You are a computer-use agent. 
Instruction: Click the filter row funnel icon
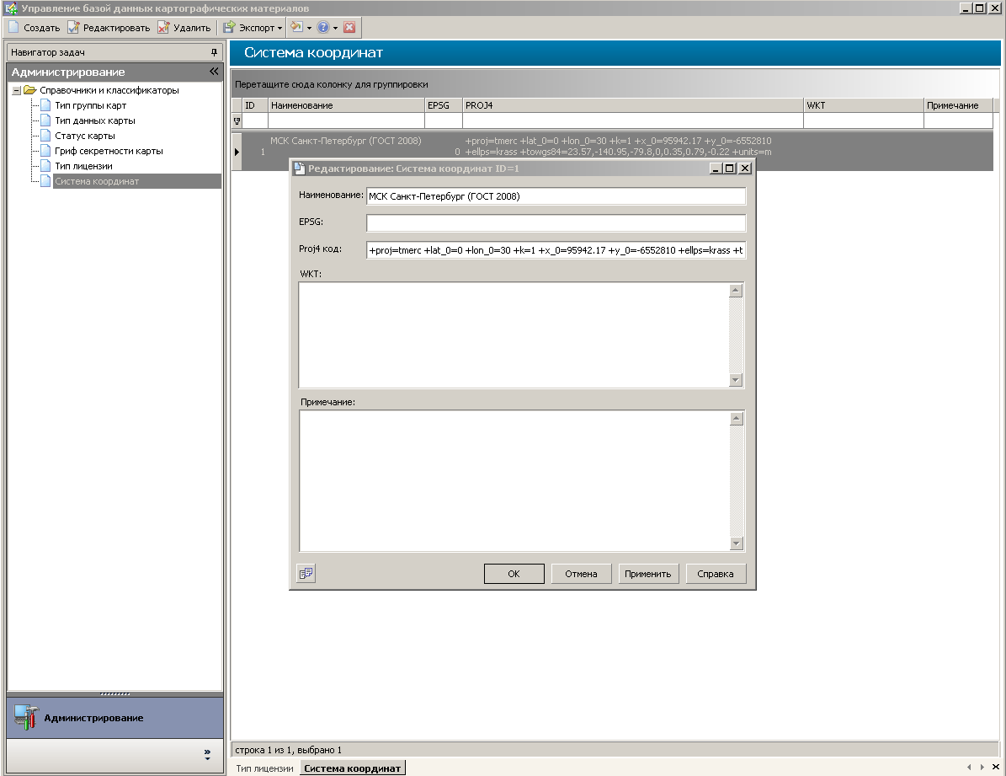pyautogui.click(x=237, y=120)
